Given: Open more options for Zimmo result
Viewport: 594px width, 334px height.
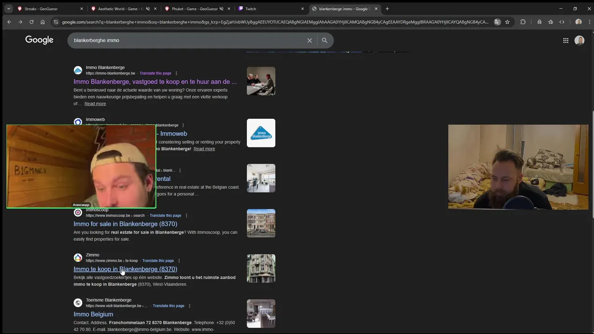Looking at the screenshot, I should 179,261.
